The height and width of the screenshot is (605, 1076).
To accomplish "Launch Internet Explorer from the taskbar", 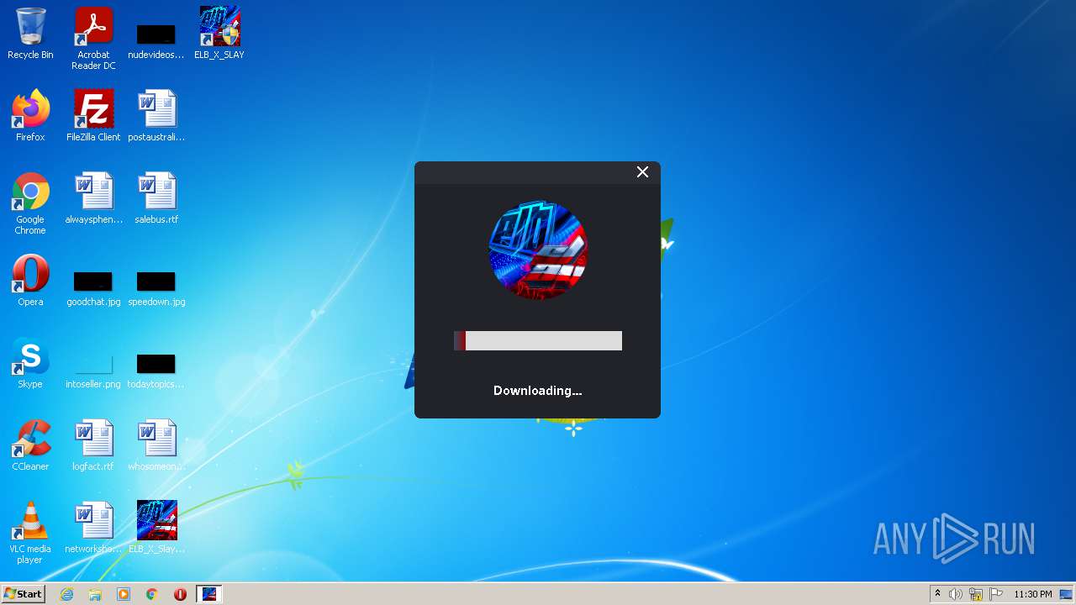I will coord(67,594).
